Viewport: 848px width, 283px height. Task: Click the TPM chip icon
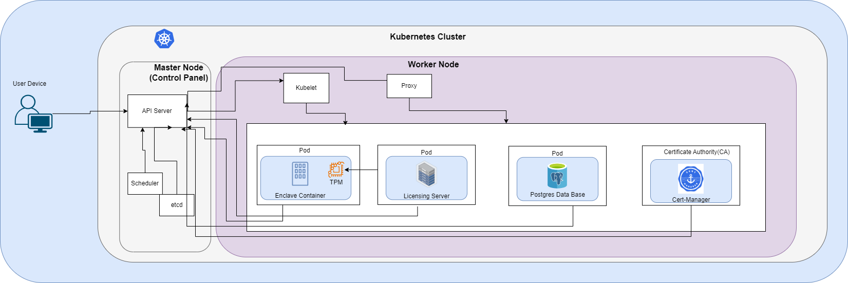click(336, 170)
